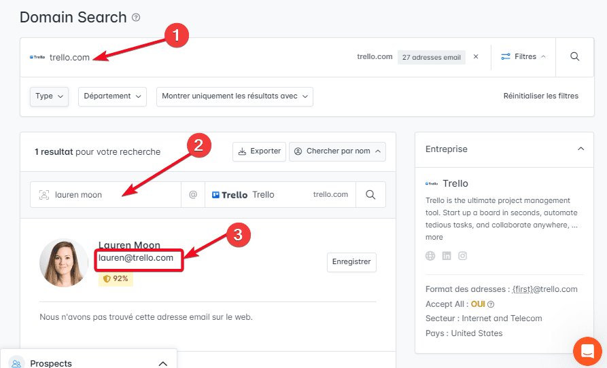Click the Secteur : Internet and Telecom text
This screenshot has height=368, width=607.
(x=483, y=318)
